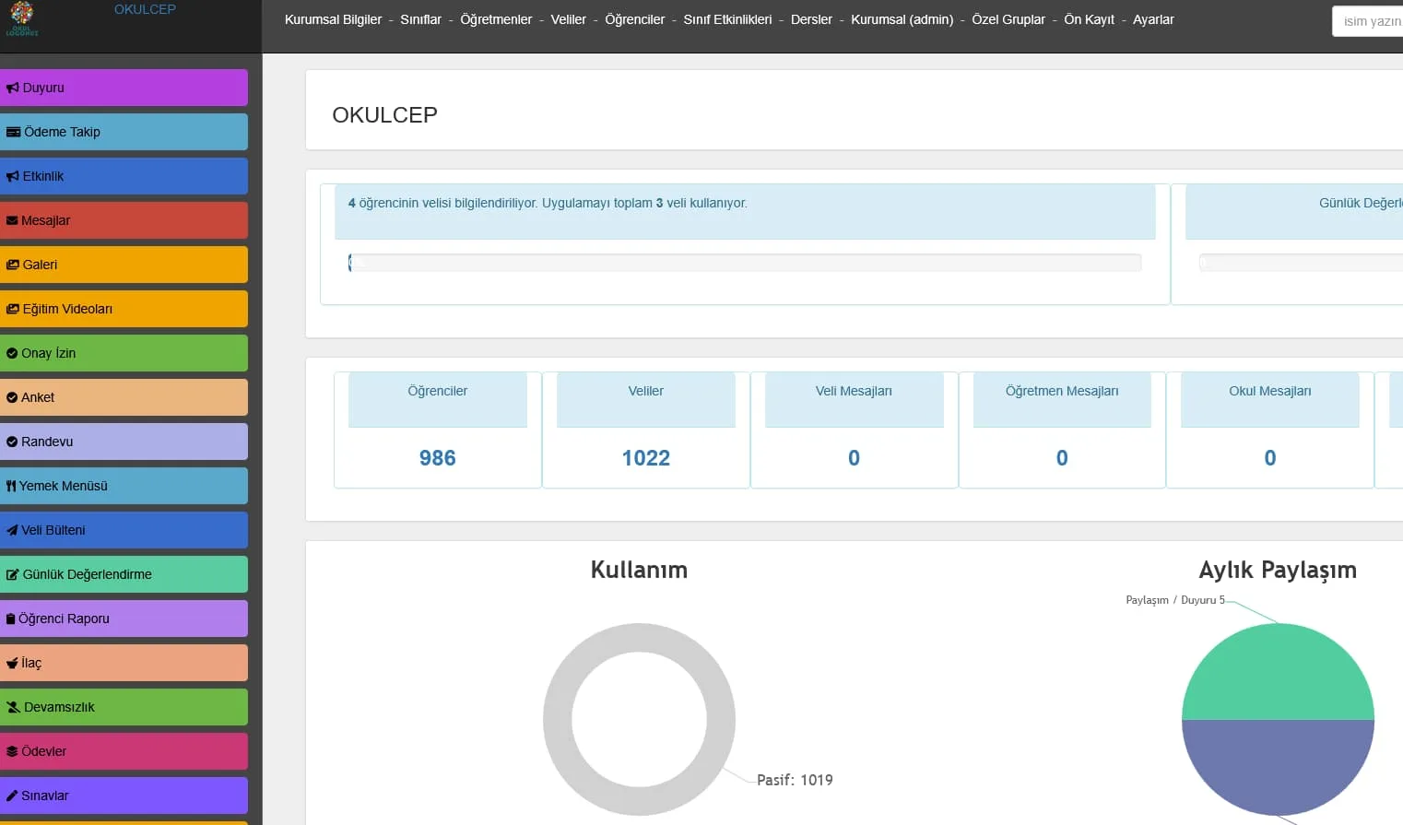Open the Veliler menu
The image size is (1403, 825).
pyautogui.click(x=568, y=19)
